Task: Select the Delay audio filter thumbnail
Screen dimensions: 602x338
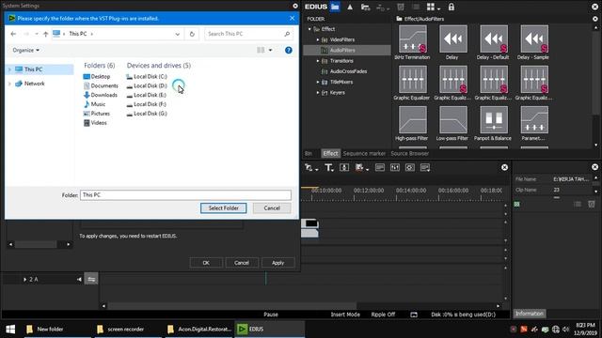Action: click(453, 38)
